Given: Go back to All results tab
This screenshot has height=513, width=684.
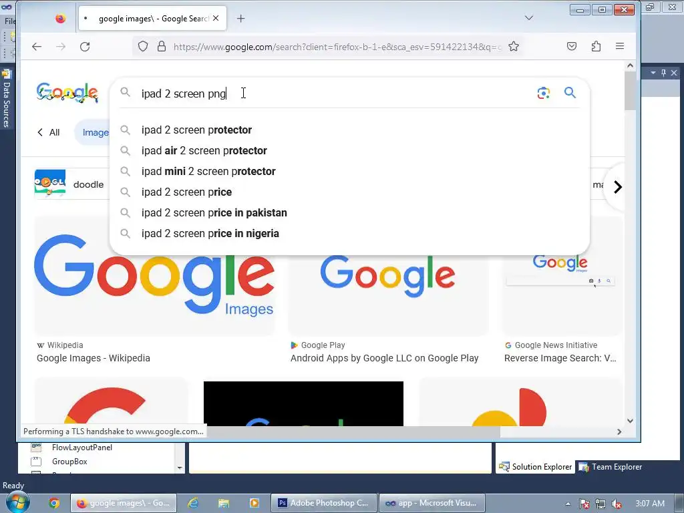Looking at the screenshot, I should pos(48,133).
